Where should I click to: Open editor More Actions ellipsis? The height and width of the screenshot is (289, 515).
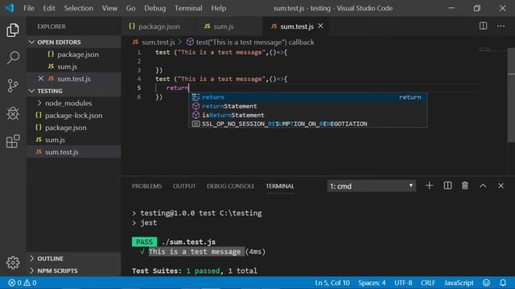501,26
